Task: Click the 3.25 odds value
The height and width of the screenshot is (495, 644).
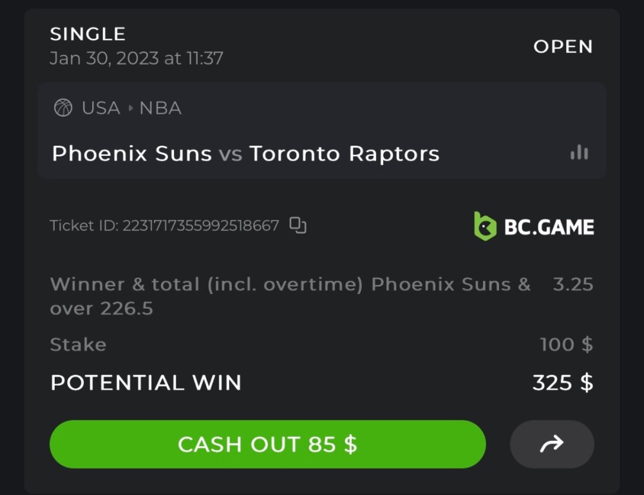Action: coord(573,285)
